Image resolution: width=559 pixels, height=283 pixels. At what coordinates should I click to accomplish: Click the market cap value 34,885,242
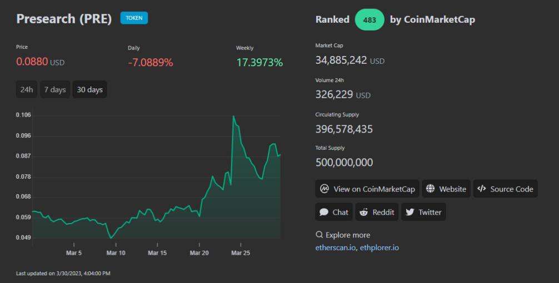(x=341, y=60)
